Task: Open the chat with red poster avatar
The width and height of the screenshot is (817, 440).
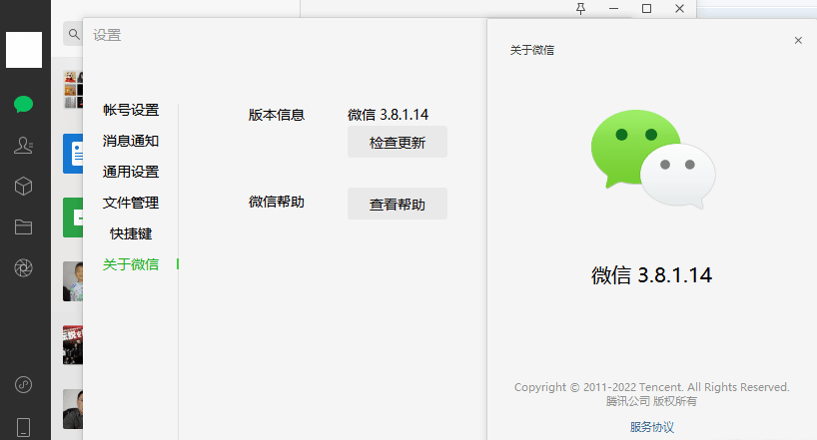Action: (x=73, y=344)
